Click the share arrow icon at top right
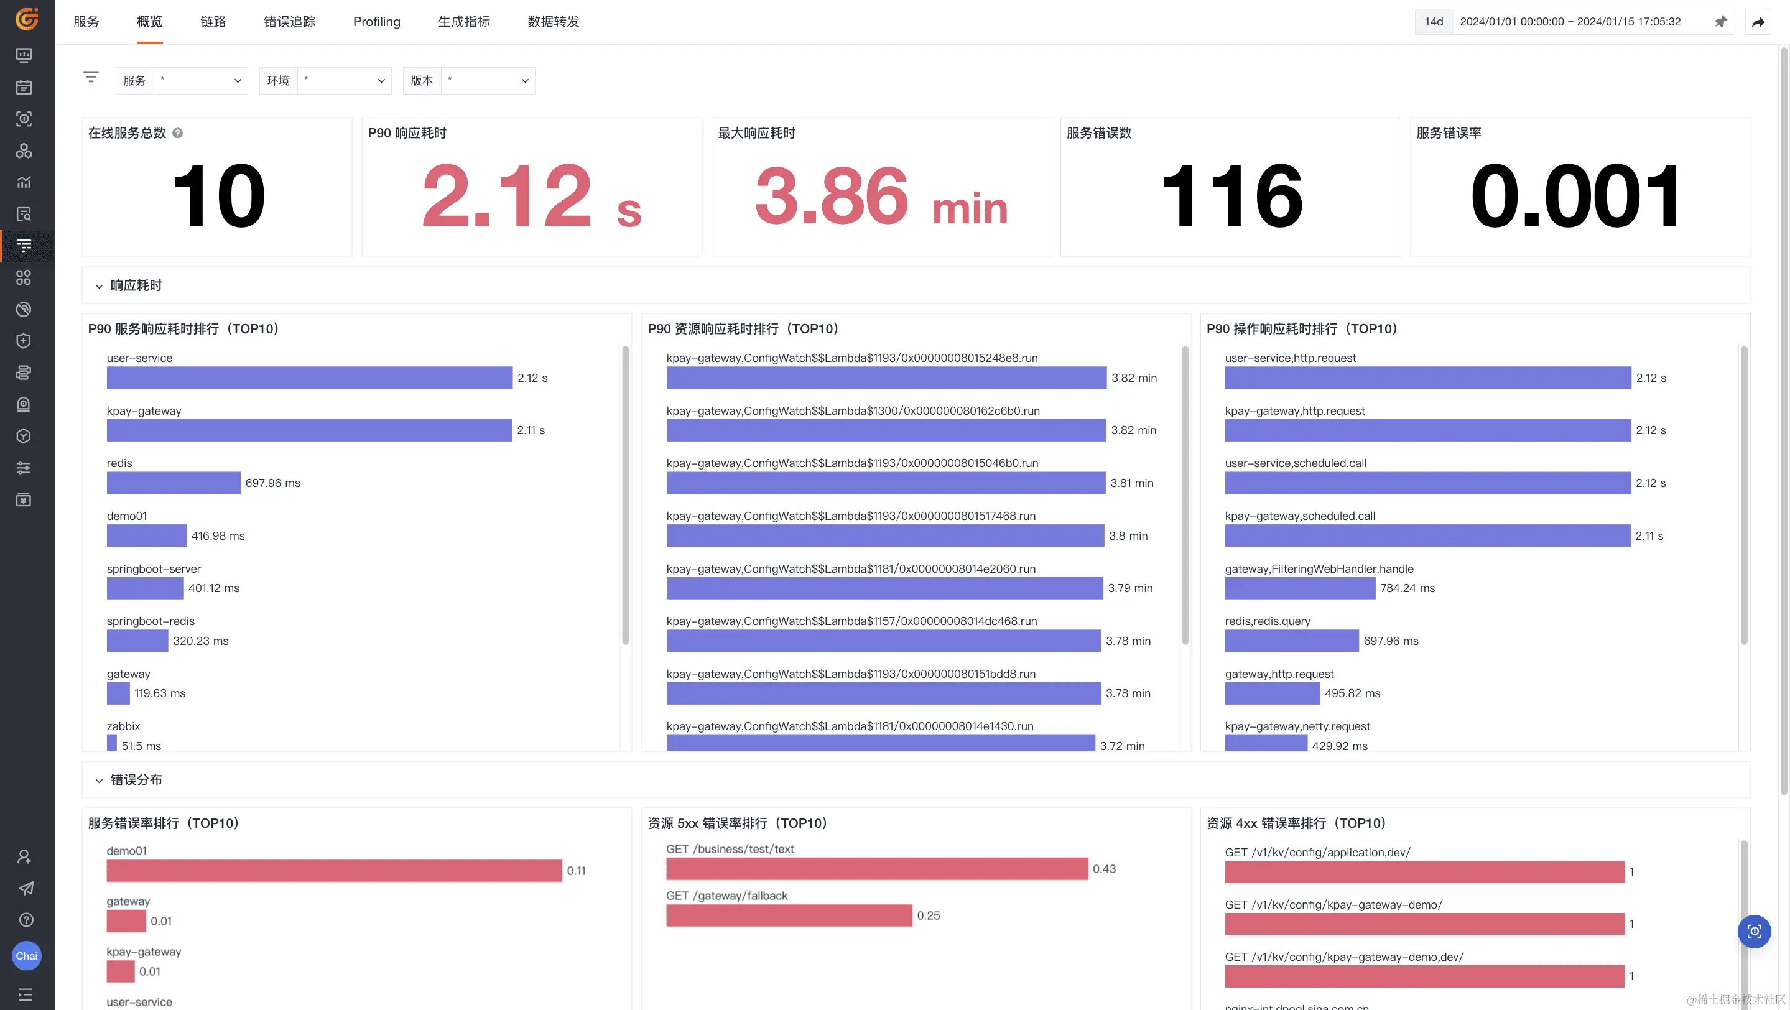This screenshot has width=1790, height=1010. (1757, 22)
